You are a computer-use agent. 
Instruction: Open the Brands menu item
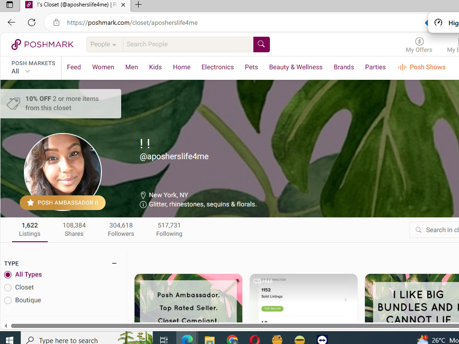[344, 67]
